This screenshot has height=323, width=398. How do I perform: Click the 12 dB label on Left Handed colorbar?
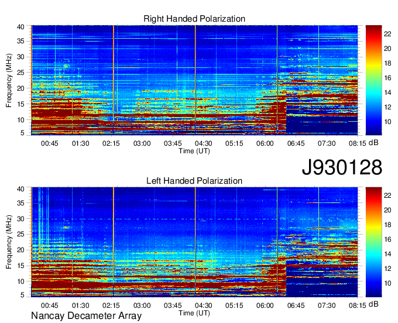(x=387, y=269)
